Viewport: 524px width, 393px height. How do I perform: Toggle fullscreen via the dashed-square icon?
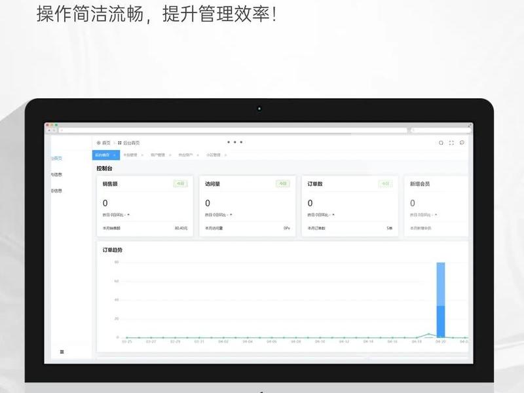[451, 143]
